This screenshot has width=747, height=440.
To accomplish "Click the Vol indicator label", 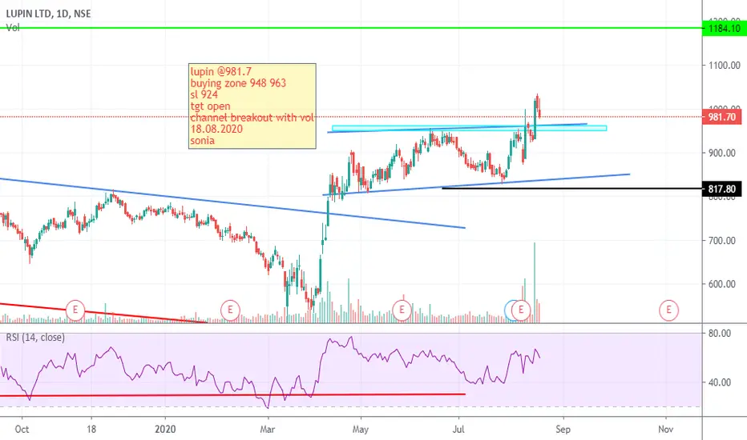I will pos(12,27).
